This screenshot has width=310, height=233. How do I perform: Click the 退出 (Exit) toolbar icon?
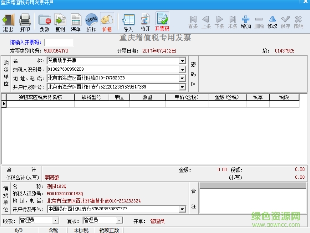tap(8, 22)
